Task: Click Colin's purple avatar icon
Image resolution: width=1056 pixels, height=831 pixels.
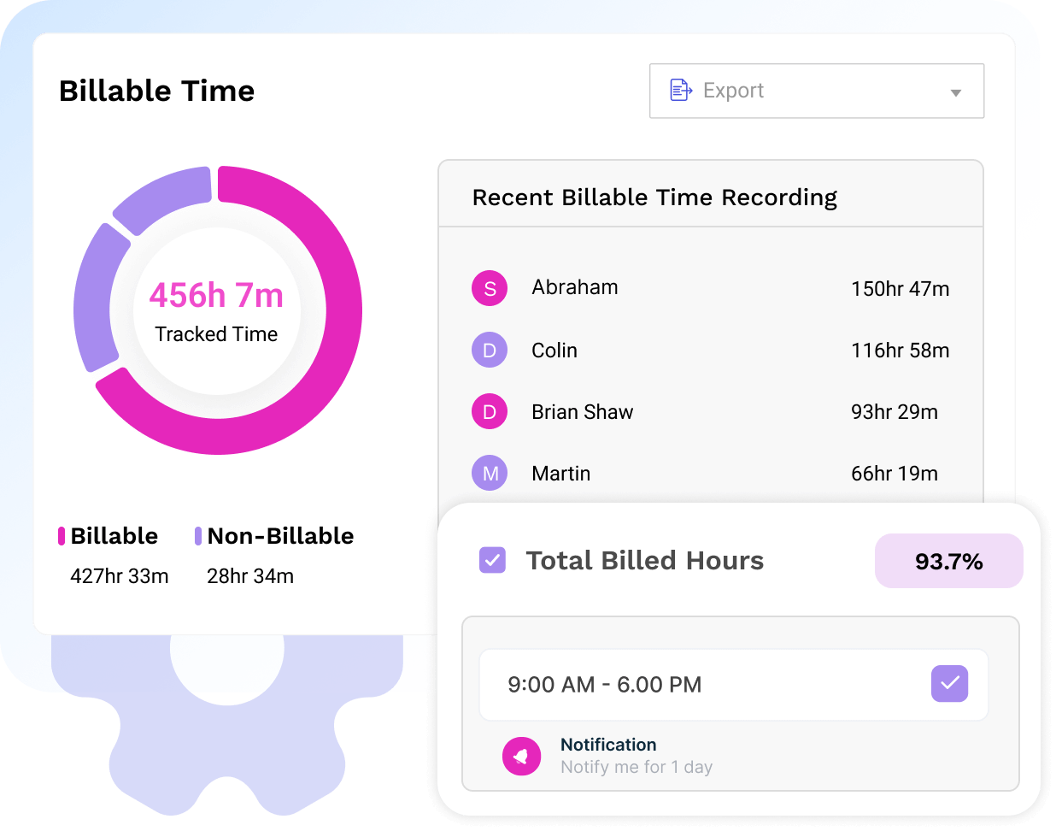Action: coord(490,350)
